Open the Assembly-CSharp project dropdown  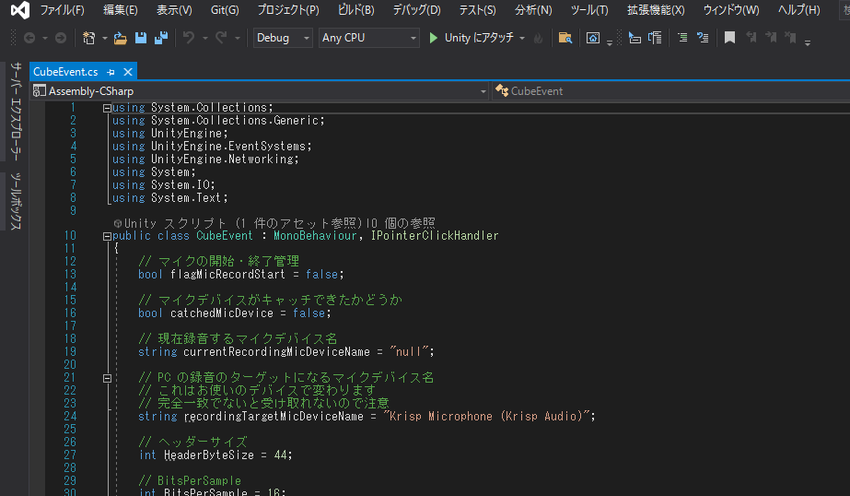click(x=260, y=91)
